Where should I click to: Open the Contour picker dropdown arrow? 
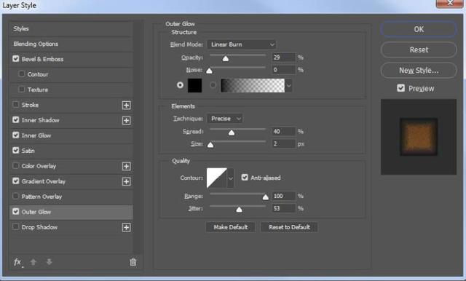230,178
